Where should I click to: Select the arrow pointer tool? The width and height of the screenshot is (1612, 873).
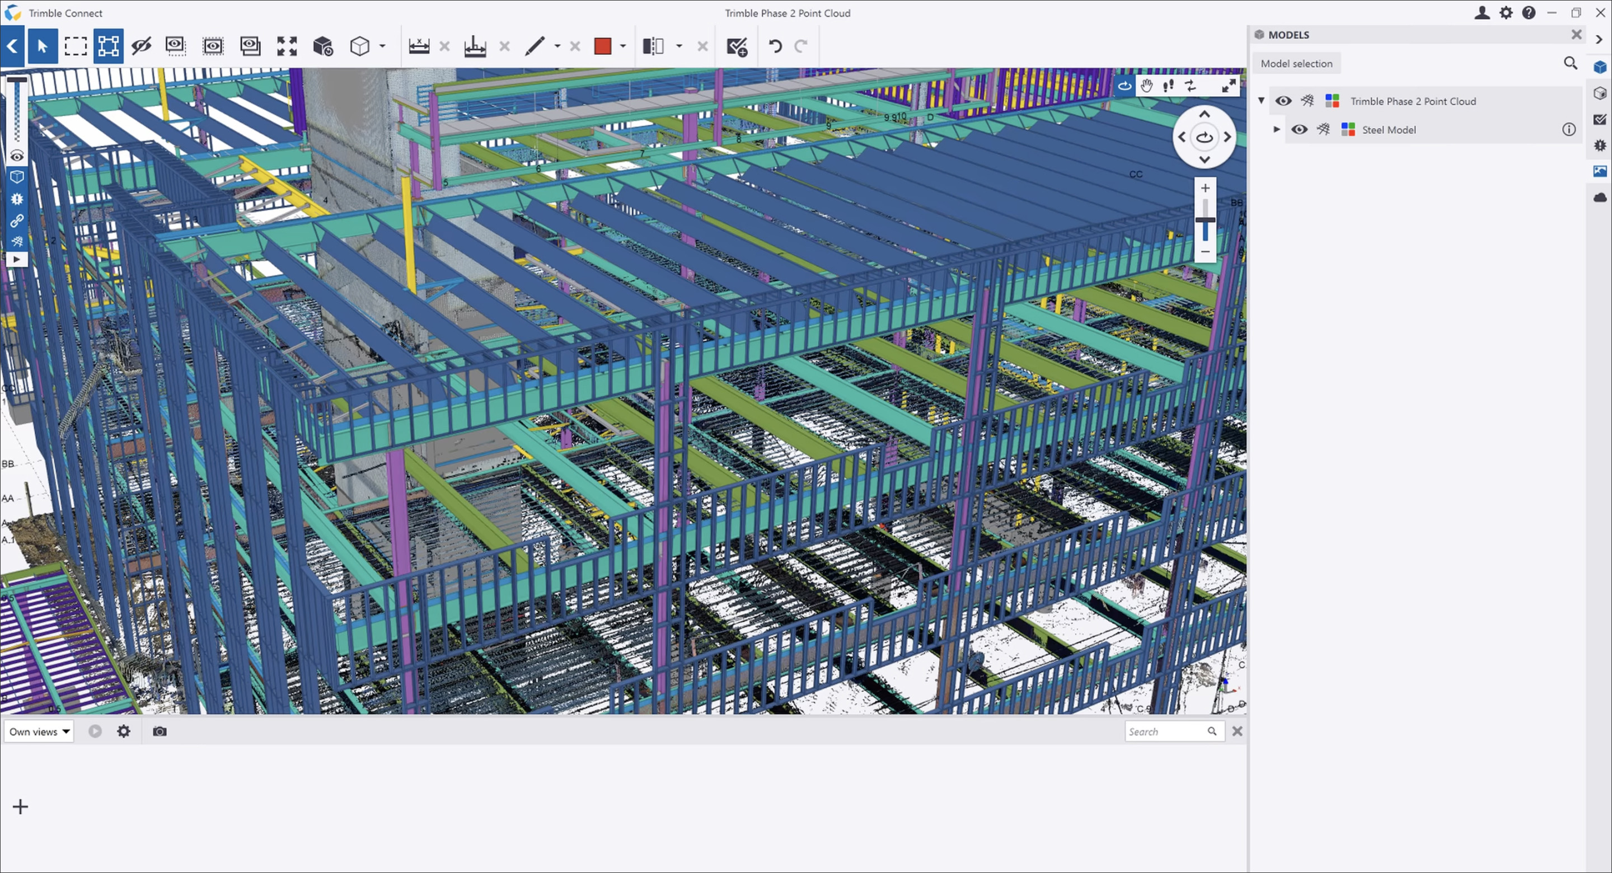(x=42, y=46)
